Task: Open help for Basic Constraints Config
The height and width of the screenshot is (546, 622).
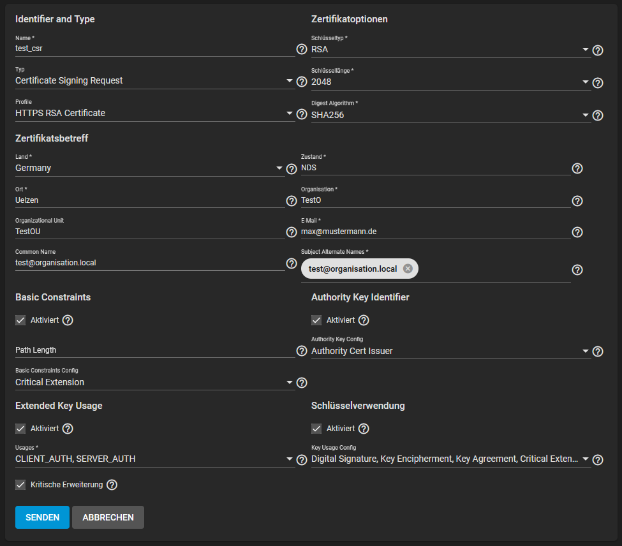Action: 302,383
